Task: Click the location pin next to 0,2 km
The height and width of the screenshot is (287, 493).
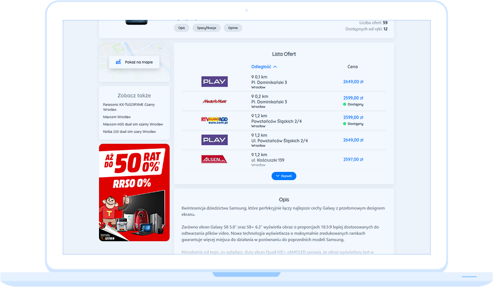Action: (253, 96)
